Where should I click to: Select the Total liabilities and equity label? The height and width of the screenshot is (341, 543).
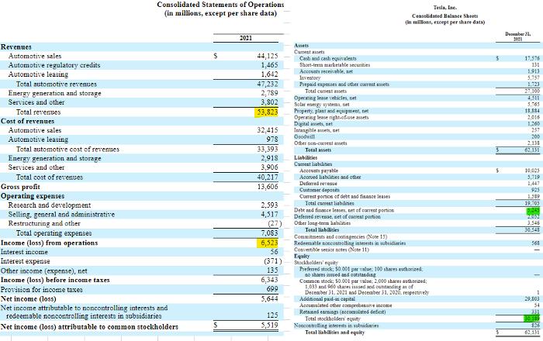[x=334, y=332]
